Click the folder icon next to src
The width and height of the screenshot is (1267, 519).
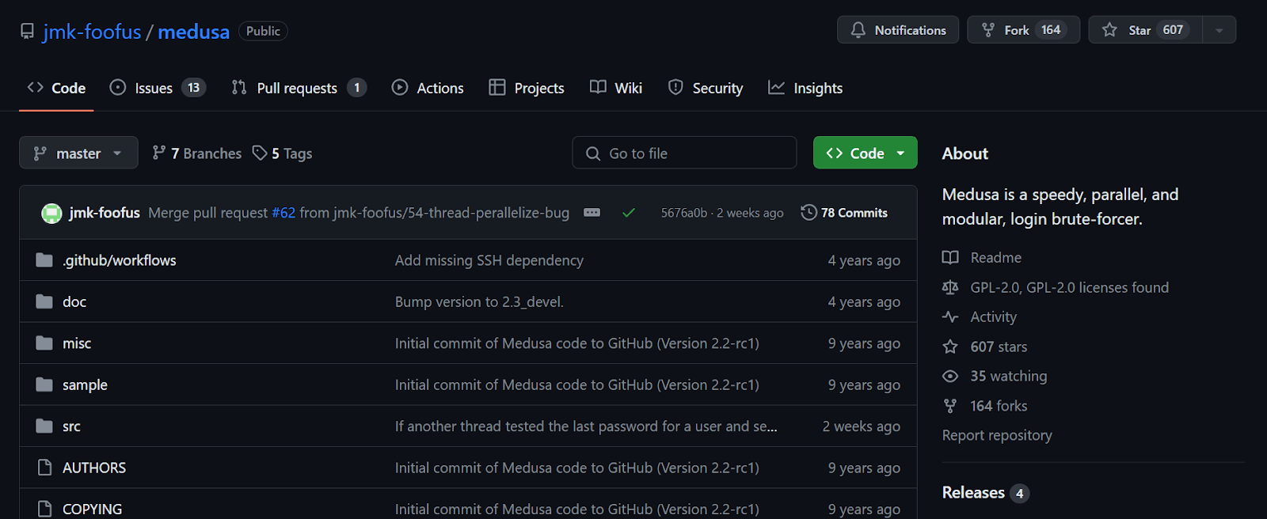point(44,426)
